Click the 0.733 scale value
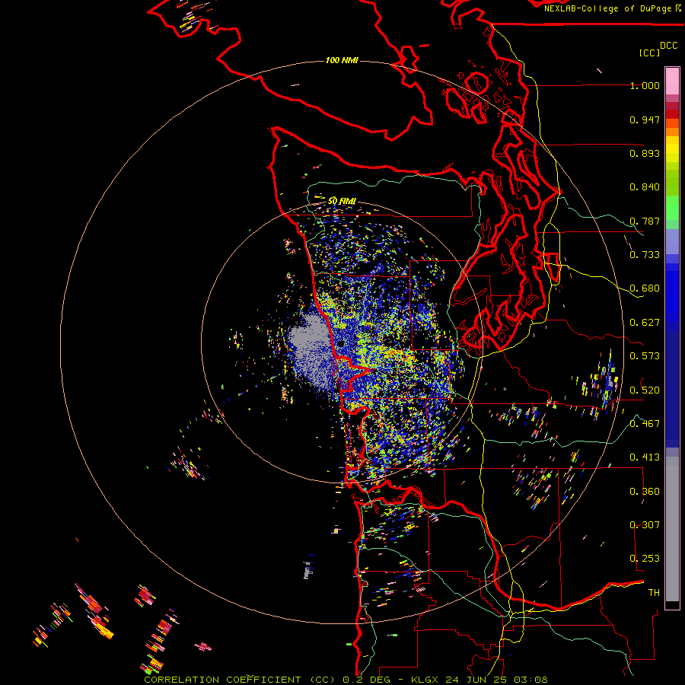Image resolution: width=685 pixels, height=685 pixels. tap(645, 255)
